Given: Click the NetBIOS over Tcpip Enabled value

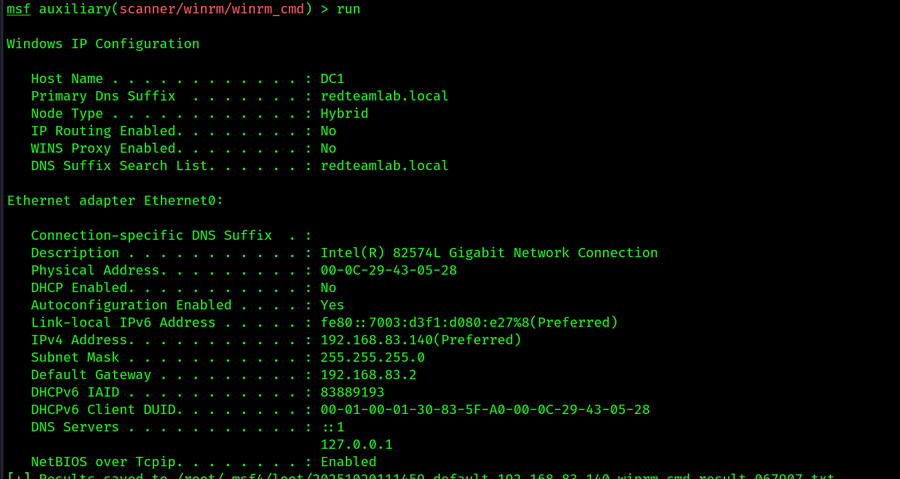Looking at the screenshot, I should (348, 462).
